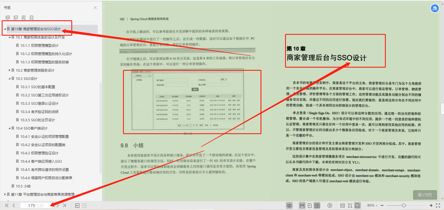Expand all bookmarks with the plus icon
This screenshot has height=210, width=444.
click(8, 18)
